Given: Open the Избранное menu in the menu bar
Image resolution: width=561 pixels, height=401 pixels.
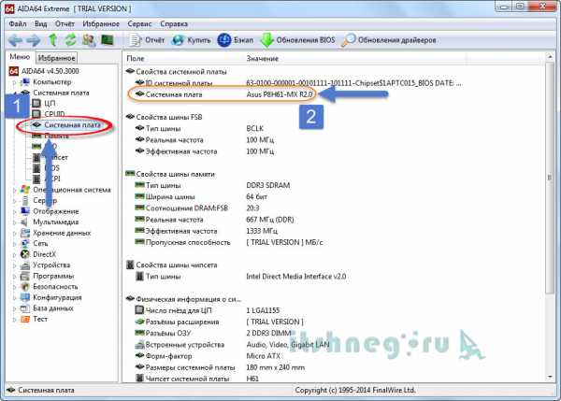Looking at the screenshot, I should tap(101, 24).
